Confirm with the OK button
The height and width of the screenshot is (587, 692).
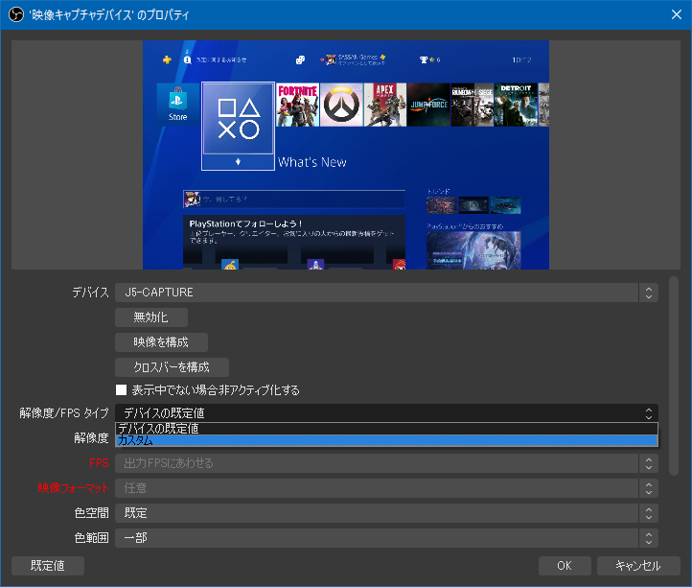565,566
